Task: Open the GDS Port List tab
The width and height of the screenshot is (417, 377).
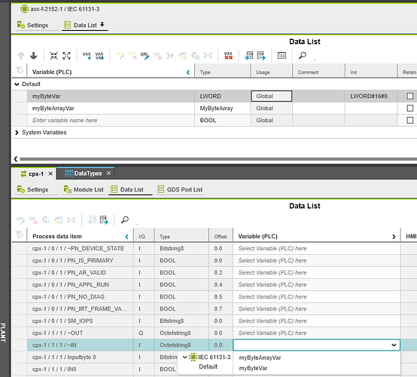Action: (180, 189)
